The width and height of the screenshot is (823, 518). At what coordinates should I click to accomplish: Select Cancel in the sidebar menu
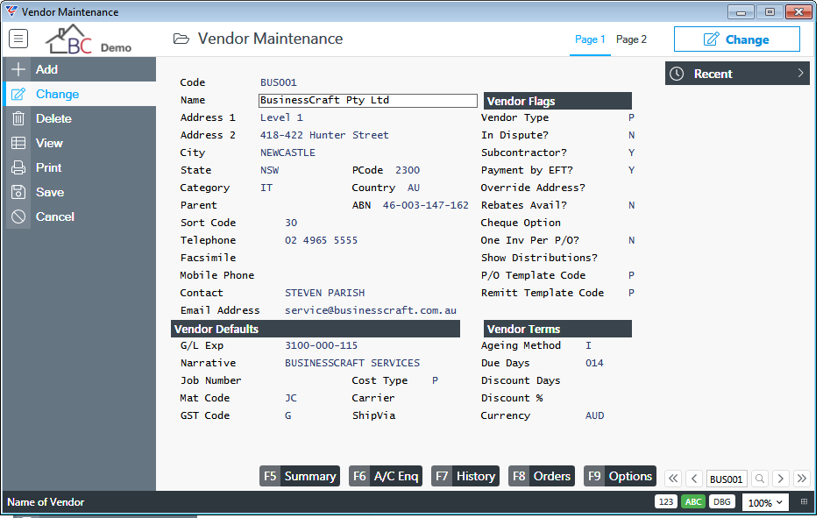click(x=80, y=216)
